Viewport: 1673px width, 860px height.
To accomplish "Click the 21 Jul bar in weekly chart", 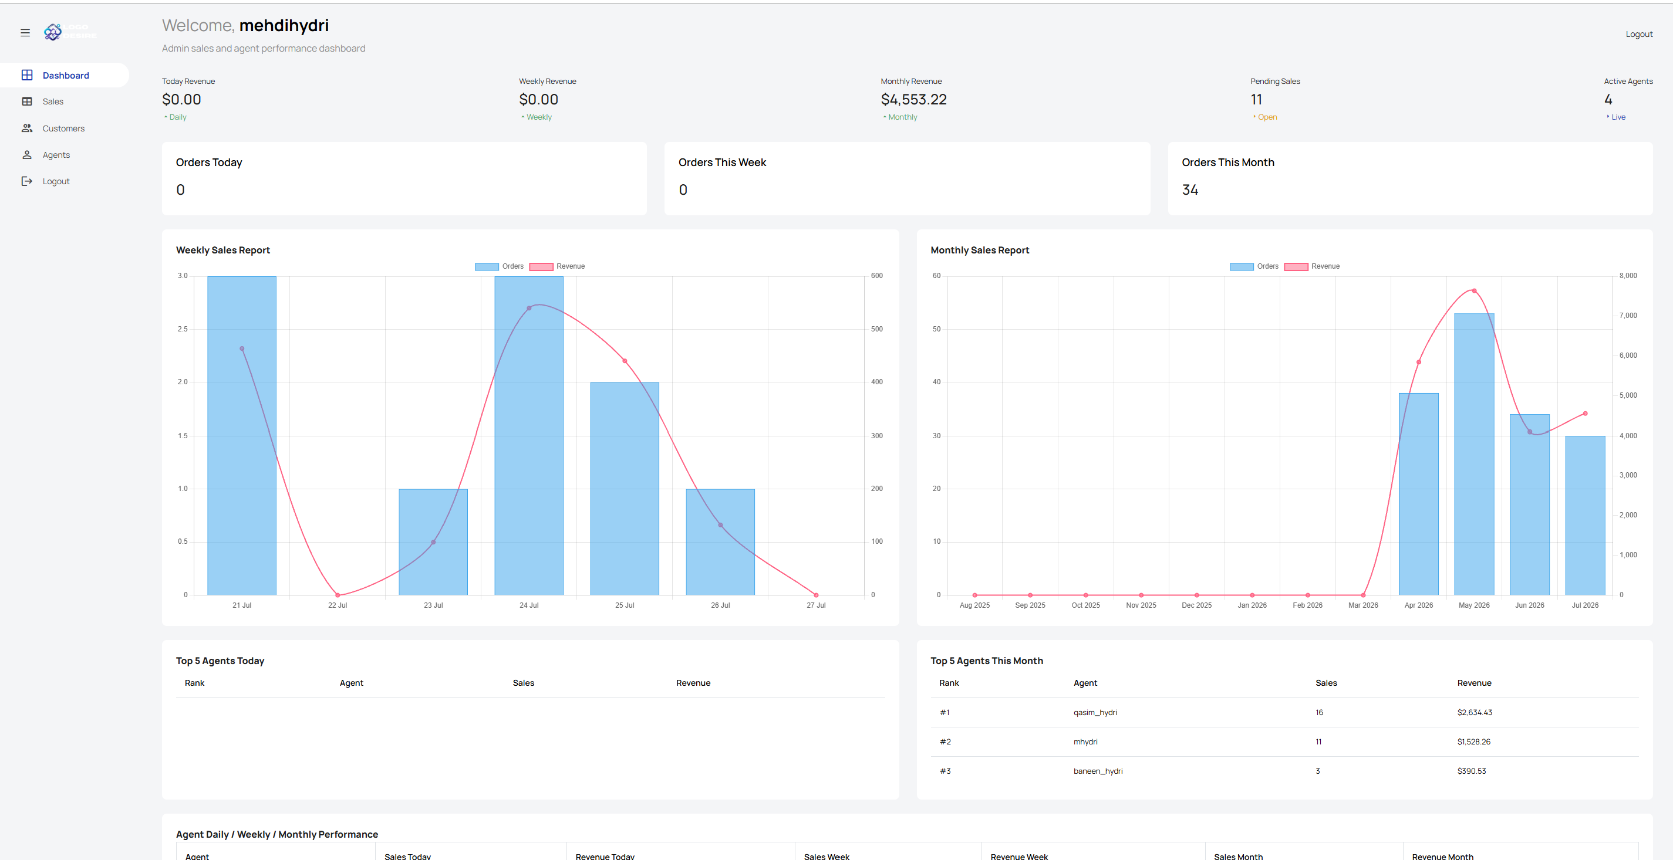I will 242,435.
